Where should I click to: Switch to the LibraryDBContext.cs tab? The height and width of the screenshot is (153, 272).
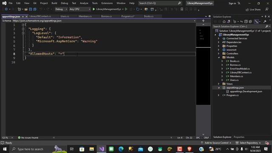coord(40,16)
